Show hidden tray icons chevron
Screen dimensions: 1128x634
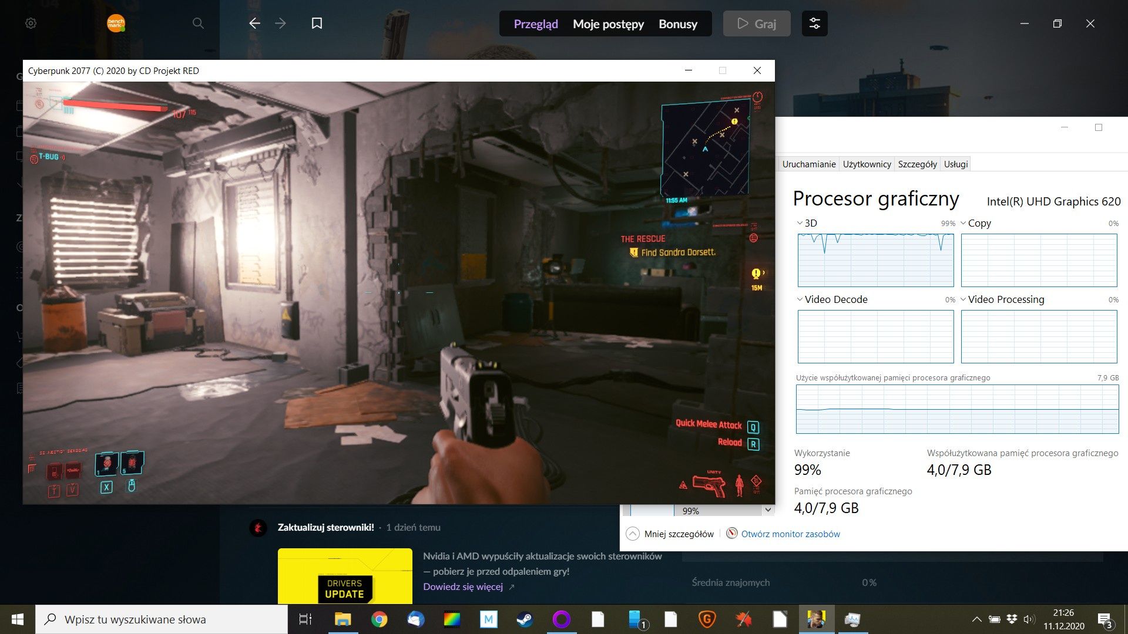pyautogui.click(x=976, y=619)
